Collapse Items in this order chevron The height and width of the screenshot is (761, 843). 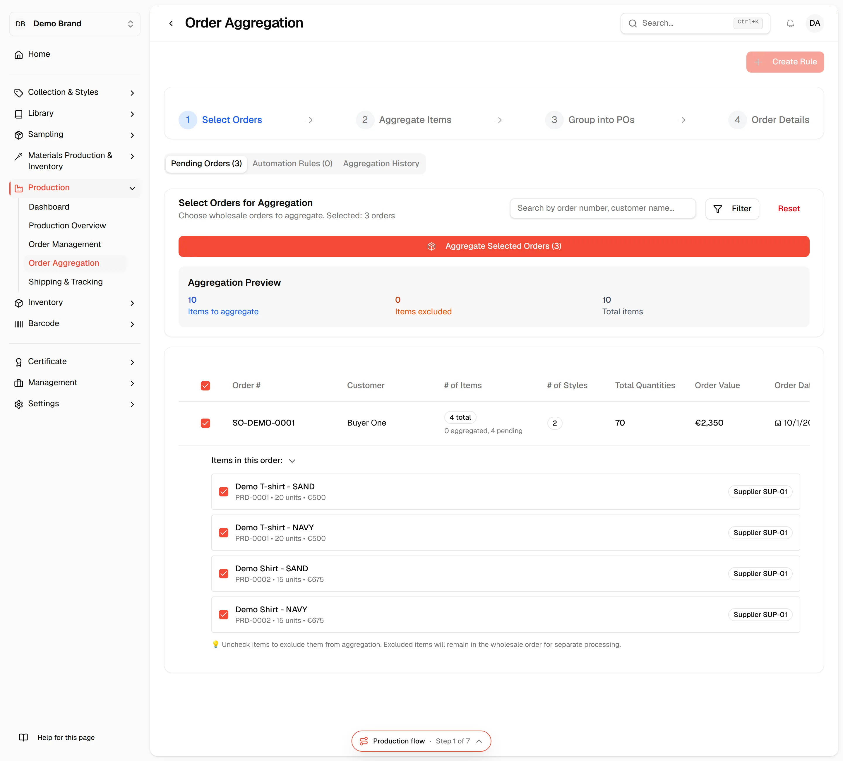click(292, 461)
